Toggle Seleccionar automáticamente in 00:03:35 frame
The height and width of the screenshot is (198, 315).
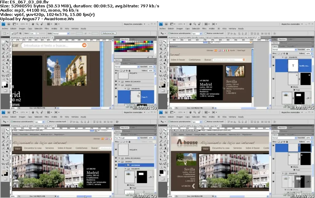click(169, 33)
